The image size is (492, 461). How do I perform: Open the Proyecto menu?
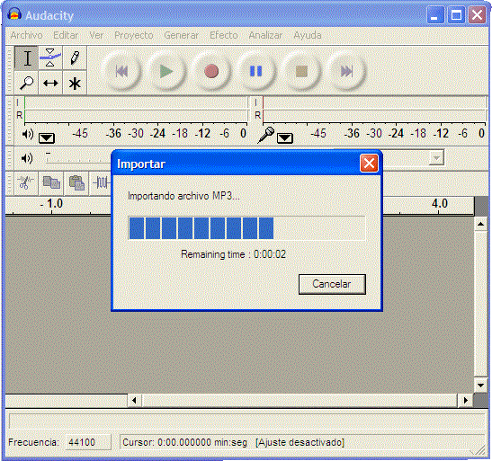click(134, 35)
